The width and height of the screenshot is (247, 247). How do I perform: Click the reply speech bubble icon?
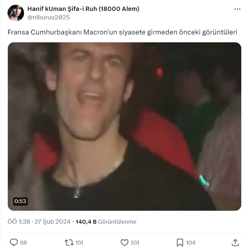(14, 242)
